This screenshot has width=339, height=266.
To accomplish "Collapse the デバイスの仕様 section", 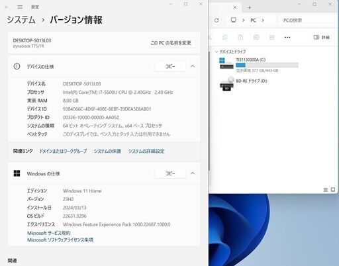I will (x=193, y=66).
